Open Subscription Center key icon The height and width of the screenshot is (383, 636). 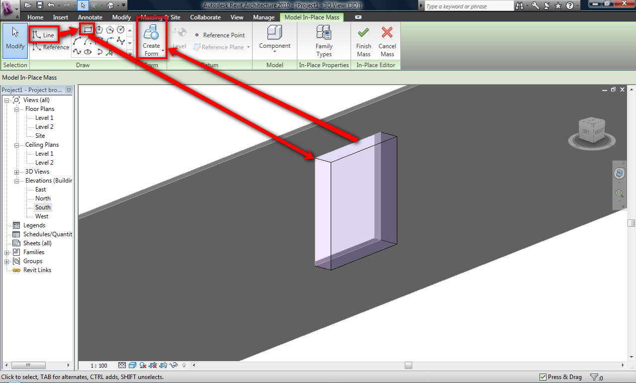535,6
